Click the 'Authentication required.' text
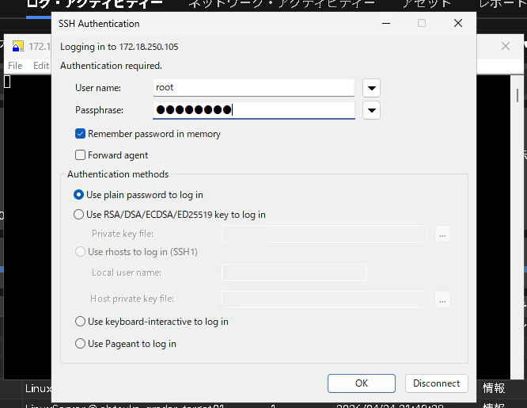527x408 pixels. [111, 66]
